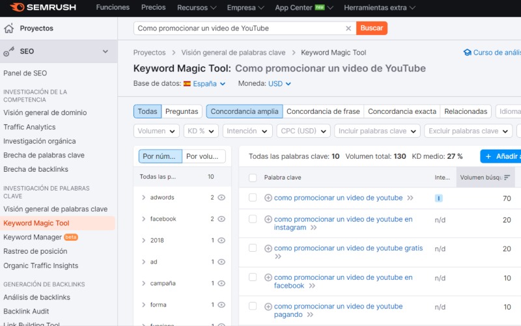Switch to the 'Por volu...' grouping tab
Viewport: 521px width, 326px height.
point(204,156)
